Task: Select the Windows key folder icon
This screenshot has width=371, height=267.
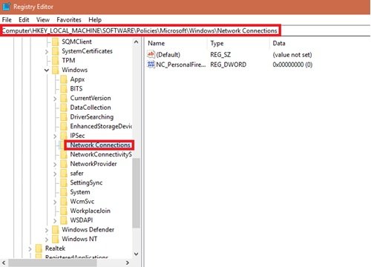Action: [x=56, y=70]
